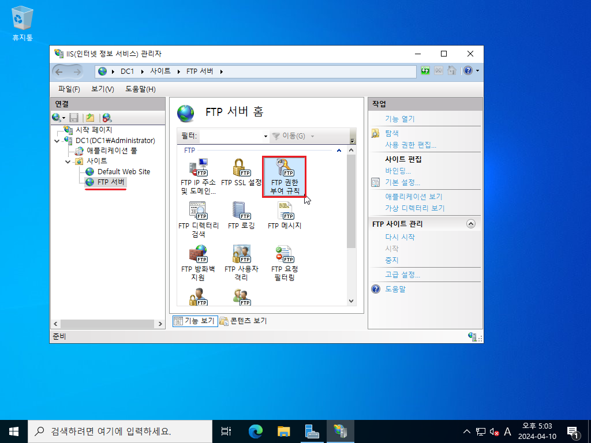This screenshot has height=443, width=591.
Task: Click the network tray icon
Action: [x=481, y=431]
